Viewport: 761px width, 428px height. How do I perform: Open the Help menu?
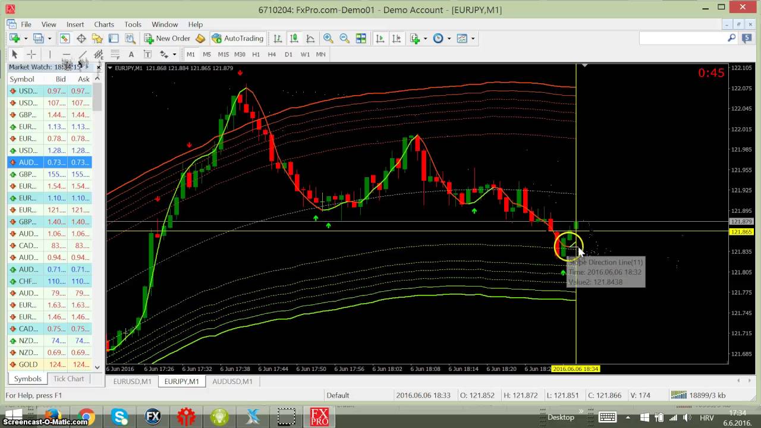tap(196, 24)
